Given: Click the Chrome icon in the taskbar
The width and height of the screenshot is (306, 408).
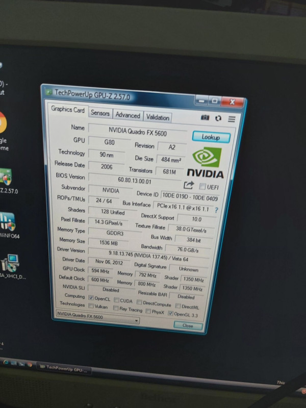Looking at the screenshot, I should 30,365.
